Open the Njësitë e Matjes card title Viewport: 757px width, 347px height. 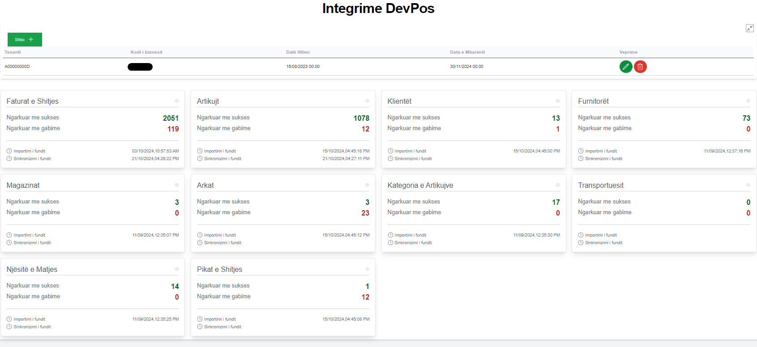(x=32, y=270)
